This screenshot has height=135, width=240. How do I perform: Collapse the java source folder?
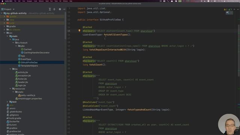click(x=10, y=39)
